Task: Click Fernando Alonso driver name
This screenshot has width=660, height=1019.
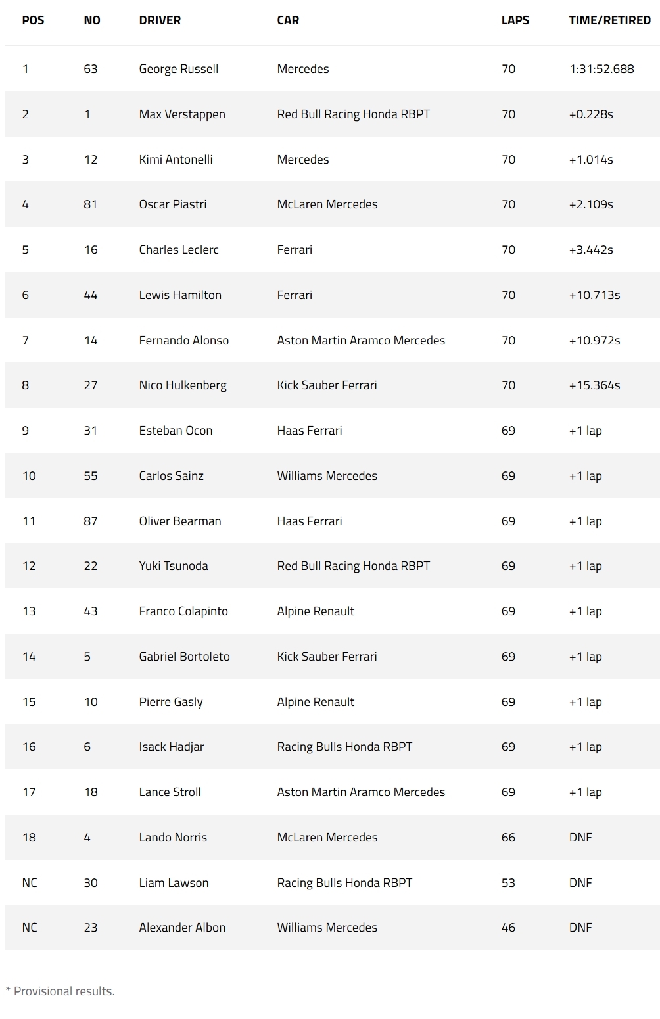Action: [184, 341]
